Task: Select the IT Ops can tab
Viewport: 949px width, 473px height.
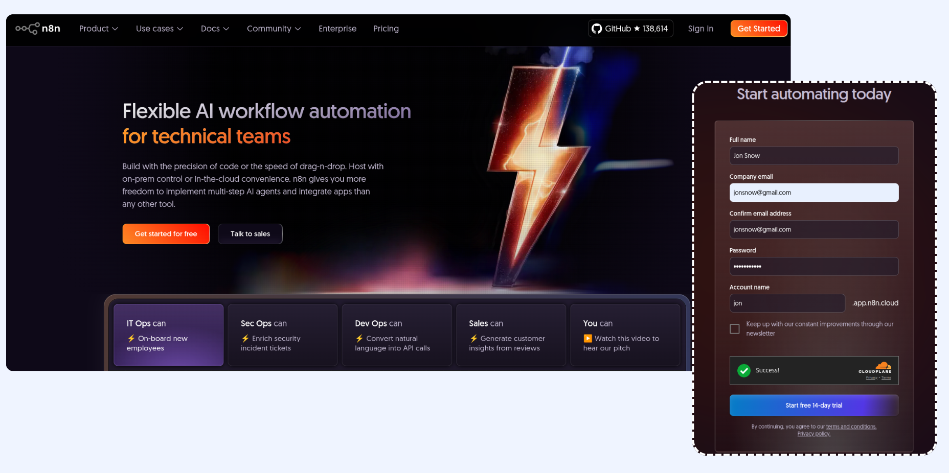Action: pyautogui.click(x=169, y=335)
